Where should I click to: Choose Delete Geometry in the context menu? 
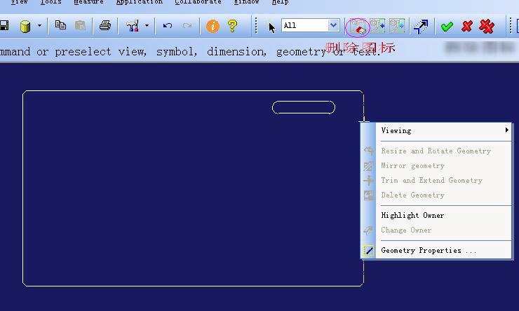point(436,195)
